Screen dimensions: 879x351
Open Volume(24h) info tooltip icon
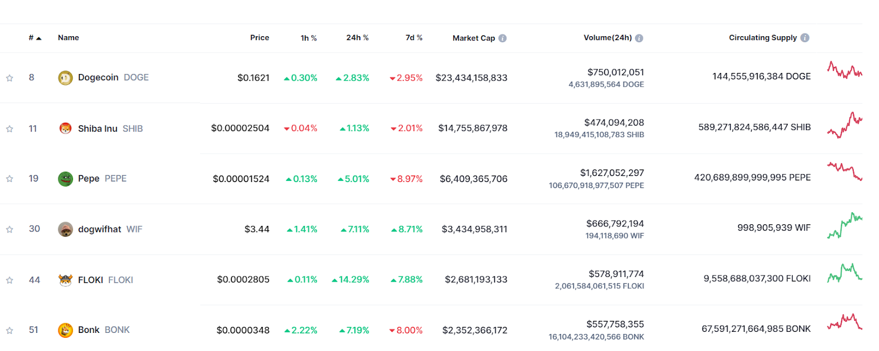(x=639, y=38)
